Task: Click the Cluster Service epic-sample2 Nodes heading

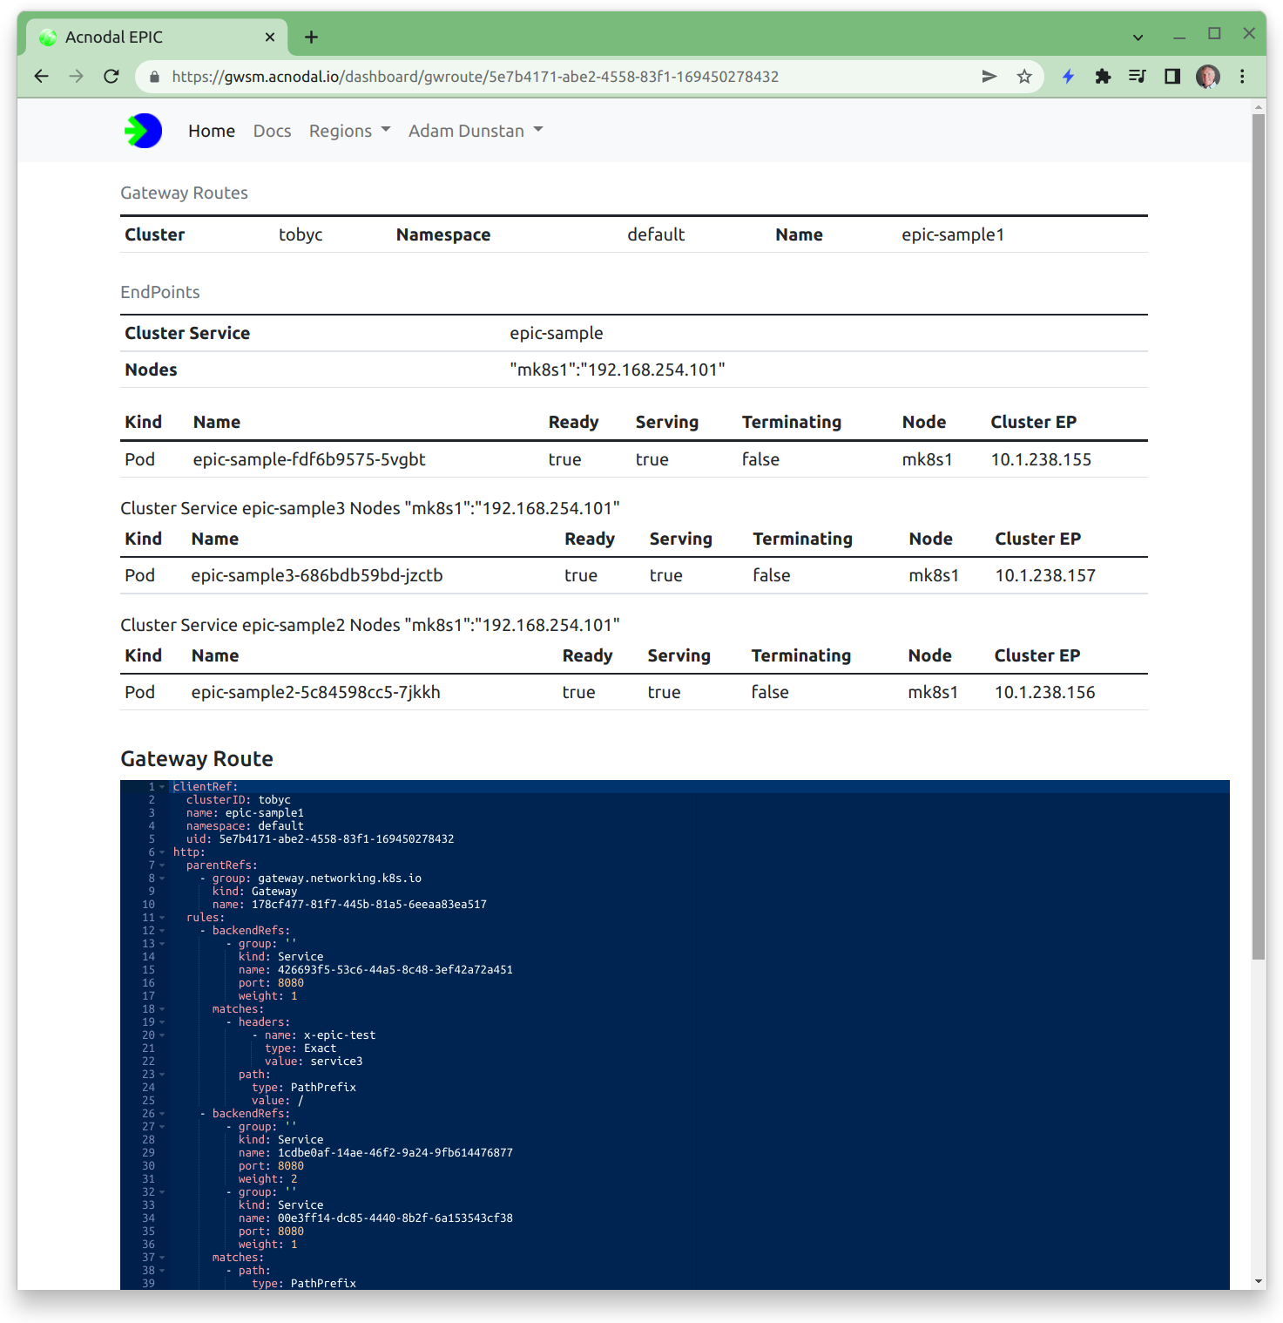Action: click(370, 625)
